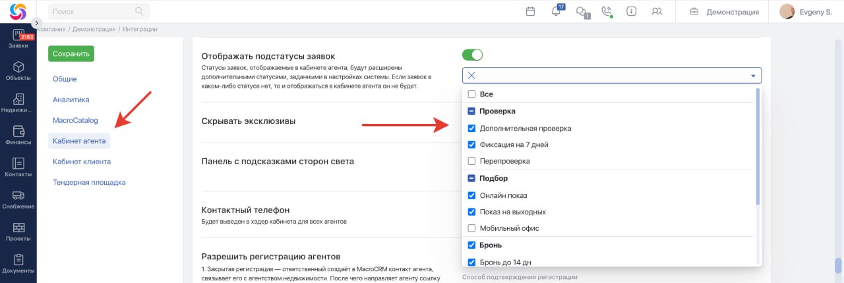Click the phone calls icon
Screen dimensions: 844x283
coord(607,11)
